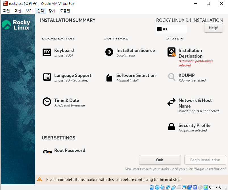Screen dimensions: 228x190
Task: Click recording status icon
Action: [189, 187]
